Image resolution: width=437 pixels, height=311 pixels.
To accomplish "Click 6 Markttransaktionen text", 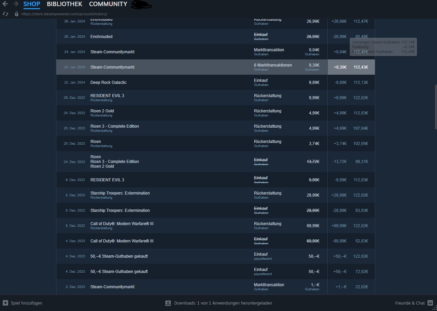I will tap(273, 65).
